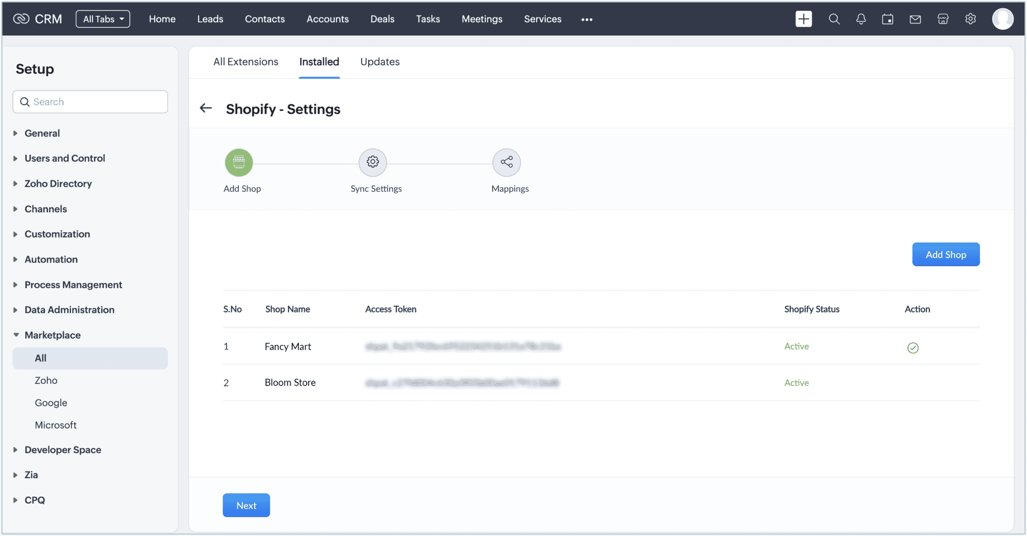Go to the Deals module
1027x536 pixels.
pos(382,19)
